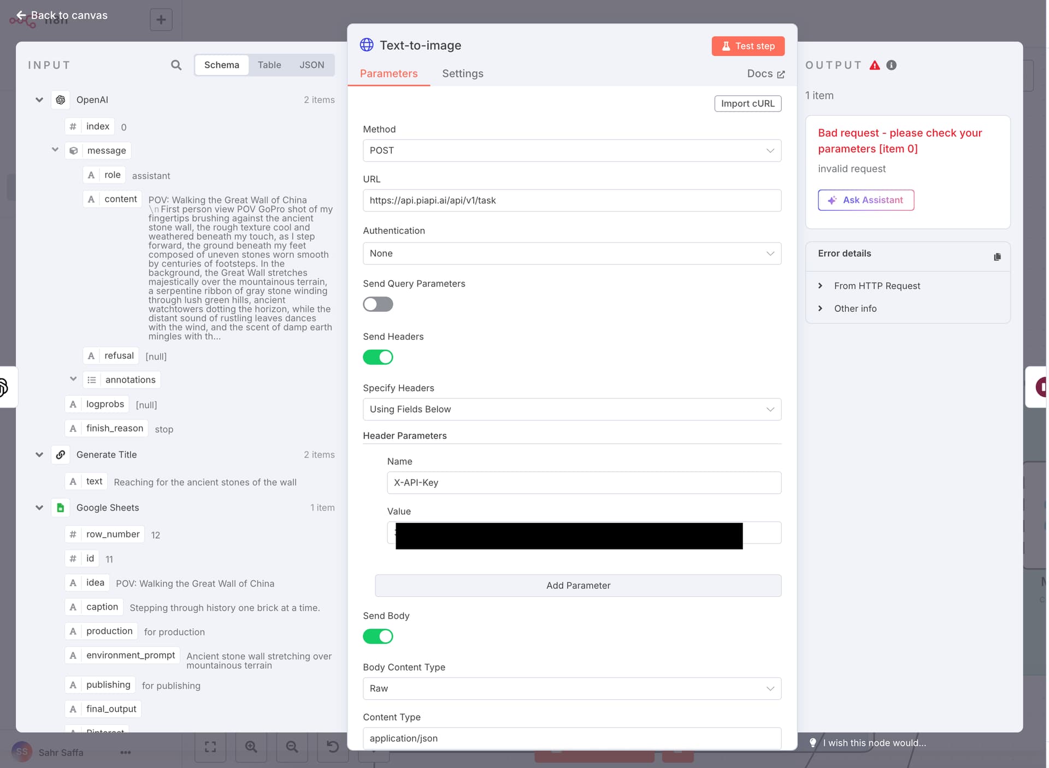The image size is (1049, 768).
Task: Open the Method dropdown showing POST
Action: pos(572,150)
